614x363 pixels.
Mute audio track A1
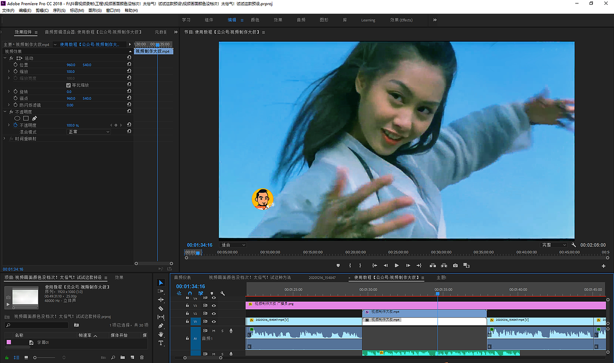pos(214,331)
